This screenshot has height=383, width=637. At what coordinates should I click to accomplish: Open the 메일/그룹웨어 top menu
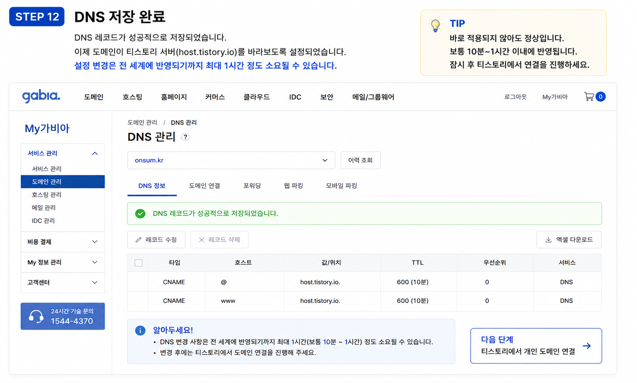[373, 97]
